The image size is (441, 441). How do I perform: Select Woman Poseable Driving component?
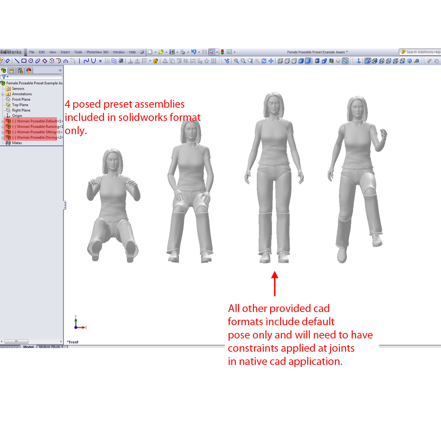click(35, 137)
